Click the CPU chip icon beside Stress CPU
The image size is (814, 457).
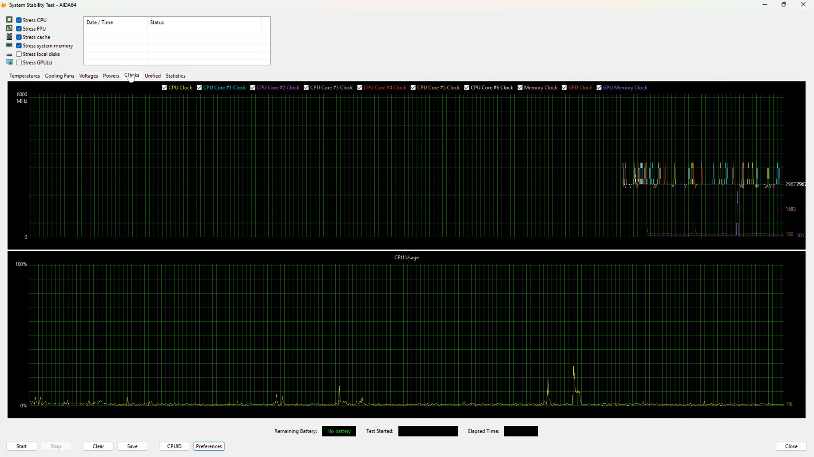pyautogui.click(x=9, y=20)
